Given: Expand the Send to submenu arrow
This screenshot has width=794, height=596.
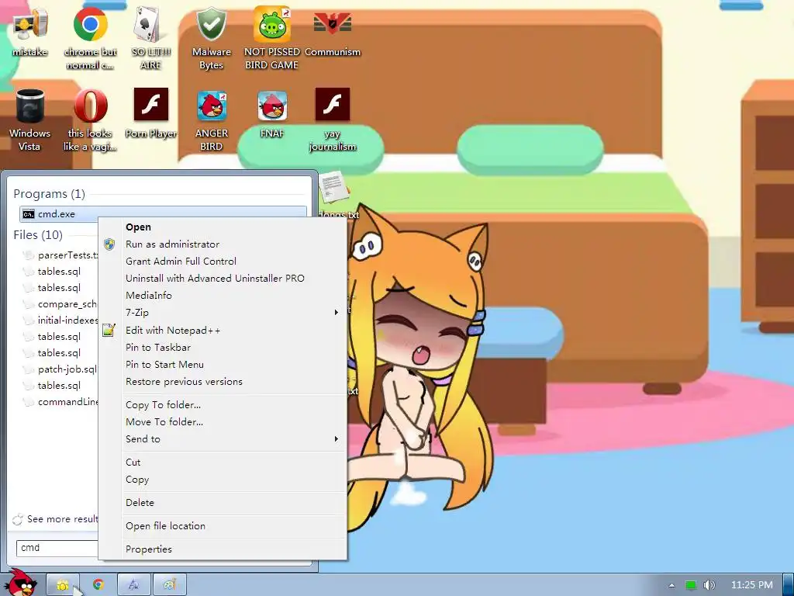Looking at the screenshot, I should pos(336,439).
